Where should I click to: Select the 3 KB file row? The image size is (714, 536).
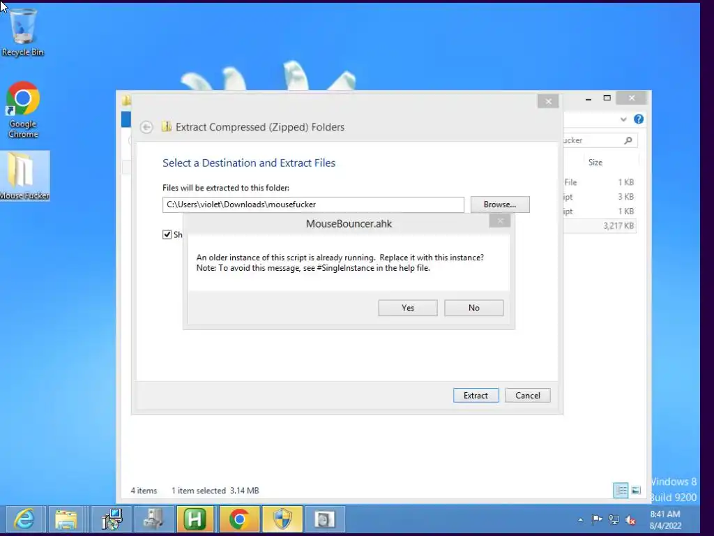coord(600,196)
